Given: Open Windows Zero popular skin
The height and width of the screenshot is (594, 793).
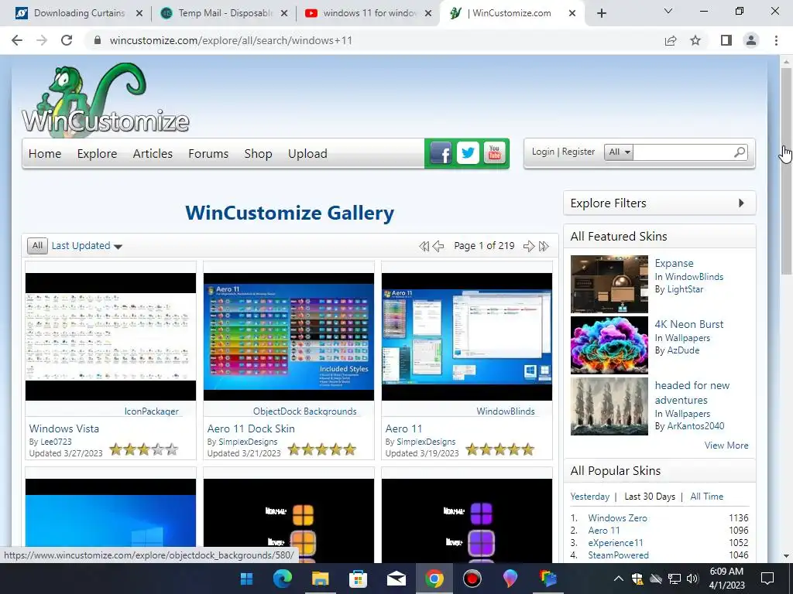Looking at the screenshot, I should 617,518.
